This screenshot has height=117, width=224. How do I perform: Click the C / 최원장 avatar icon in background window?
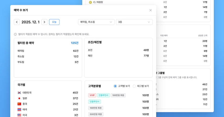(90, 2)
